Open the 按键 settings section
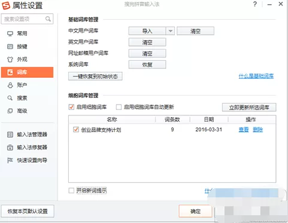The height and width of the screenshot is (223, 288). [27, 47]
